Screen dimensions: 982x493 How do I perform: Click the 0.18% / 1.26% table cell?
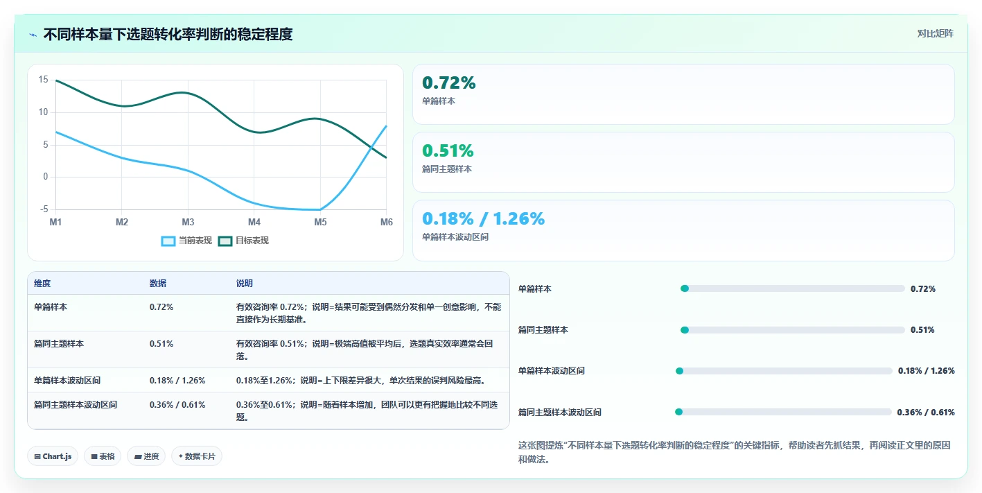pos(177,380)
